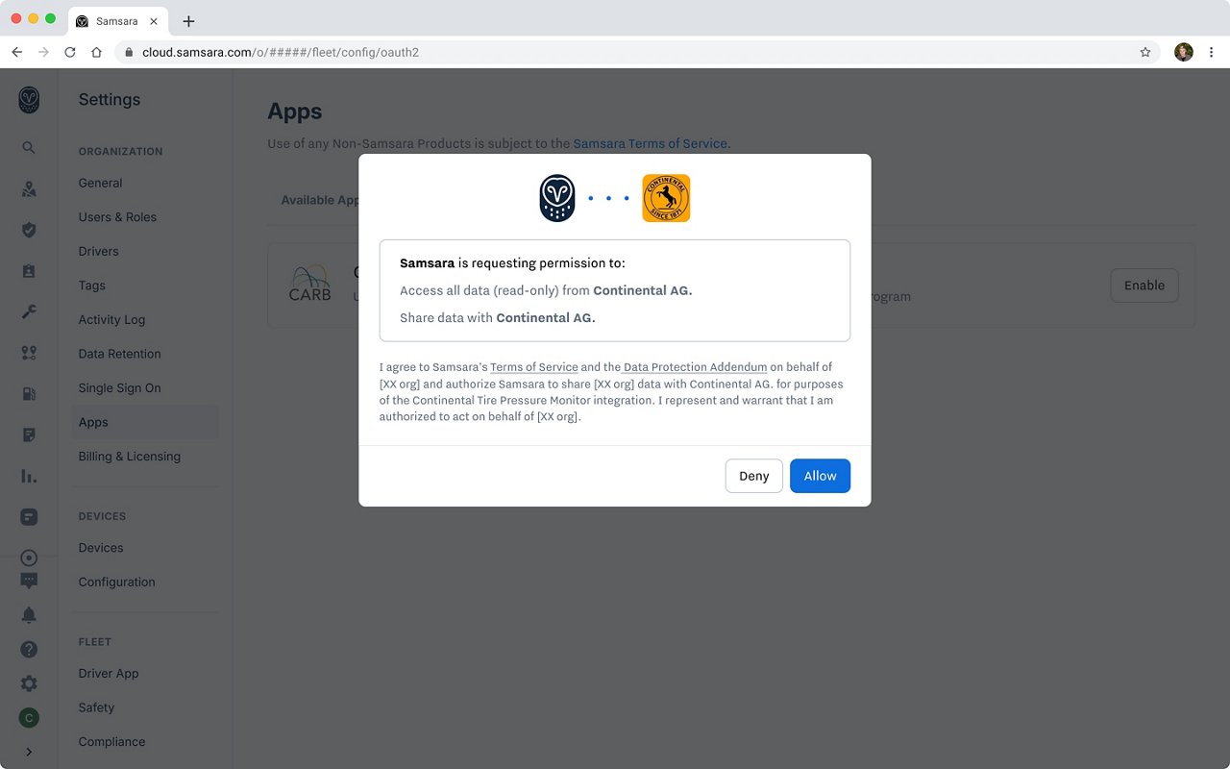Open the settings gear icon in sidebar
Viewport: 1230px width, 769px height.
(x=29, y=683)
